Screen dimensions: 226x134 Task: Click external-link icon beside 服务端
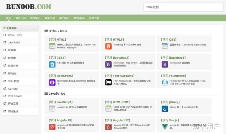5,50
